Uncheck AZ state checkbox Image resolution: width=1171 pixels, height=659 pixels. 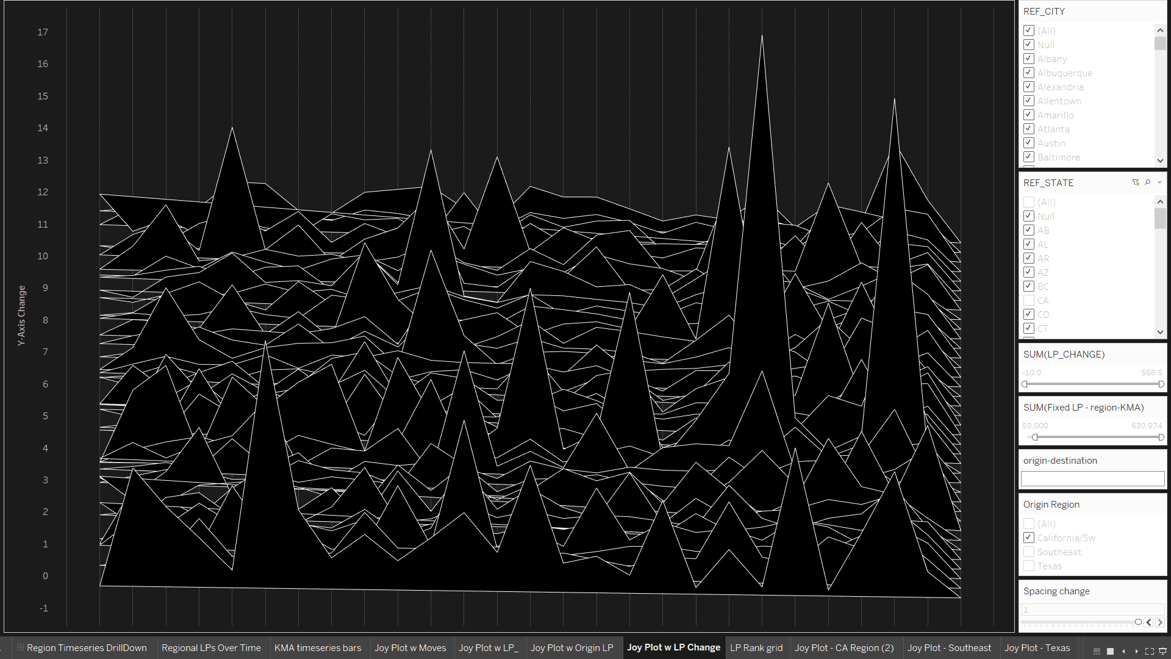1029,272
